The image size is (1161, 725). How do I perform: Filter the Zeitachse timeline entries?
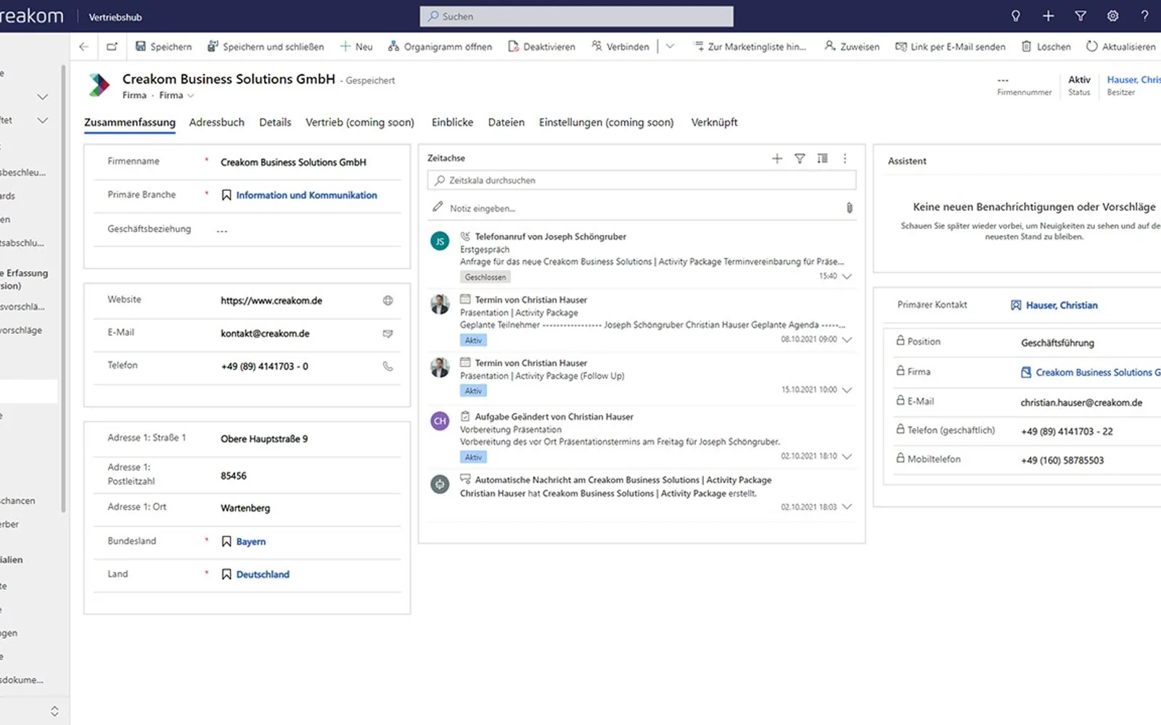coord(800,159)
